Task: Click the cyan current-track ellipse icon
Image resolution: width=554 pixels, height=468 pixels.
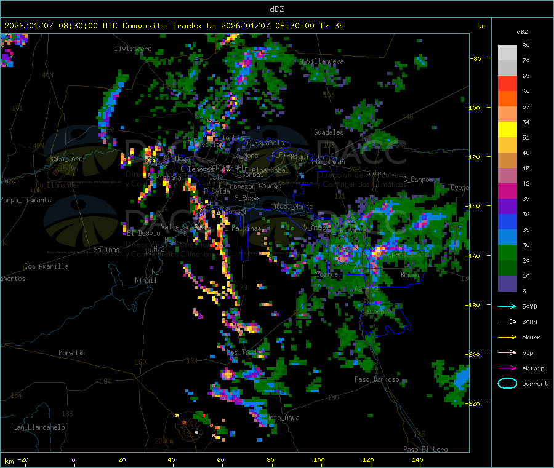Action: pyautogui.click(x=507, y=383)
